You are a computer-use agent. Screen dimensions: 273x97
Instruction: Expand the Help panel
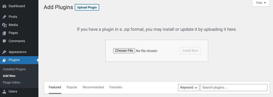click(261, 3)
